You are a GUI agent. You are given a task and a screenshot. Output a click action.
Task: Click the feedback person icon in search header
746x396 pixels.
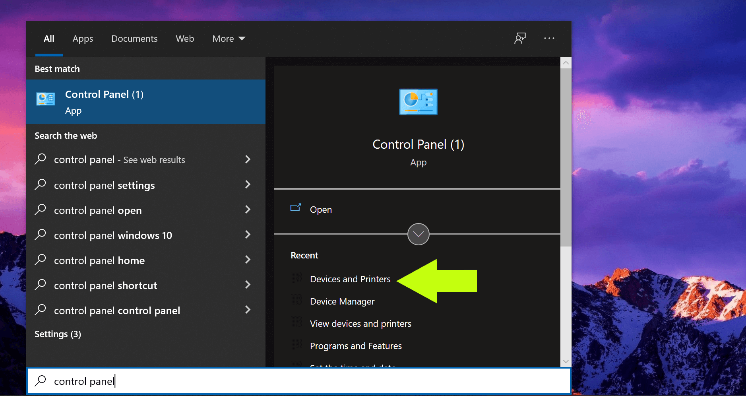pos(520,38)
